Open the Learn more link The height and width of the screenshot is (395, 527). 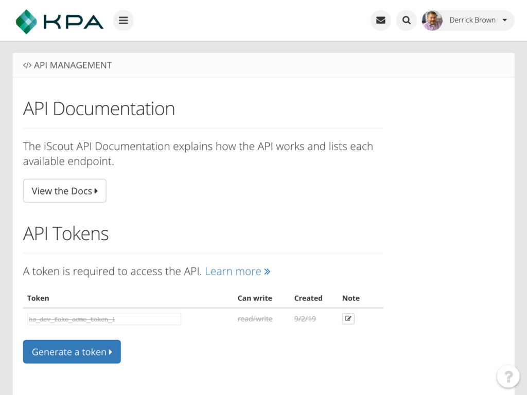(233, 271)
